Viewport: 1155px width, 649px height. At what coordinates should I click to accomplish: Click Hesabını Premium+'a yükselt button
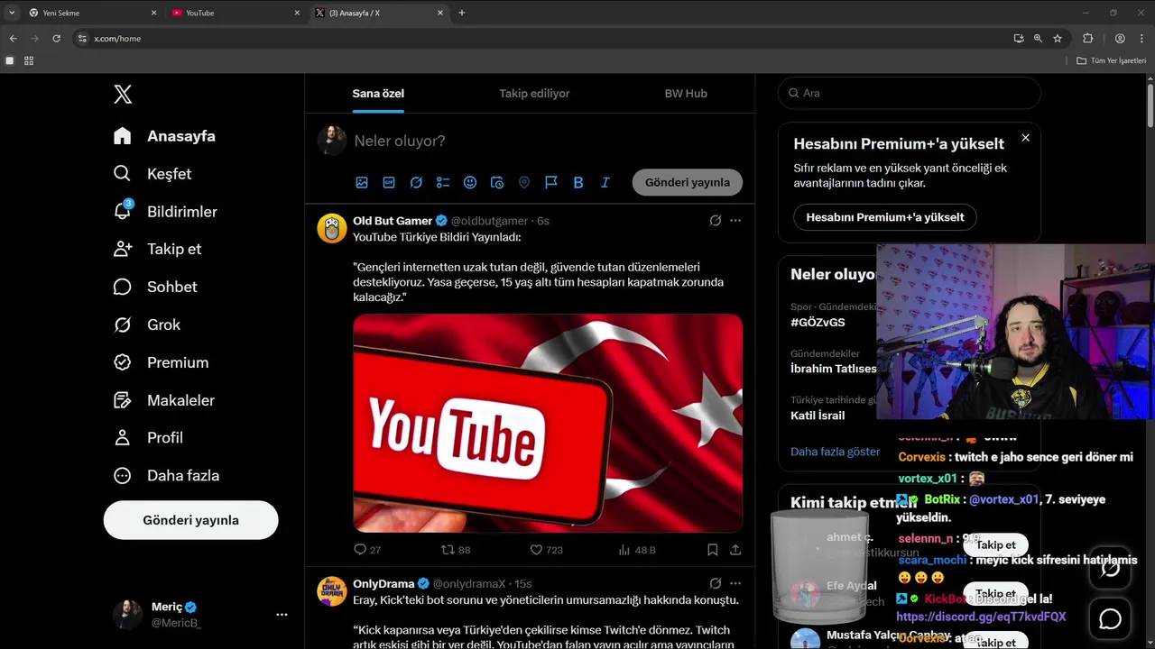coord(884,217)
